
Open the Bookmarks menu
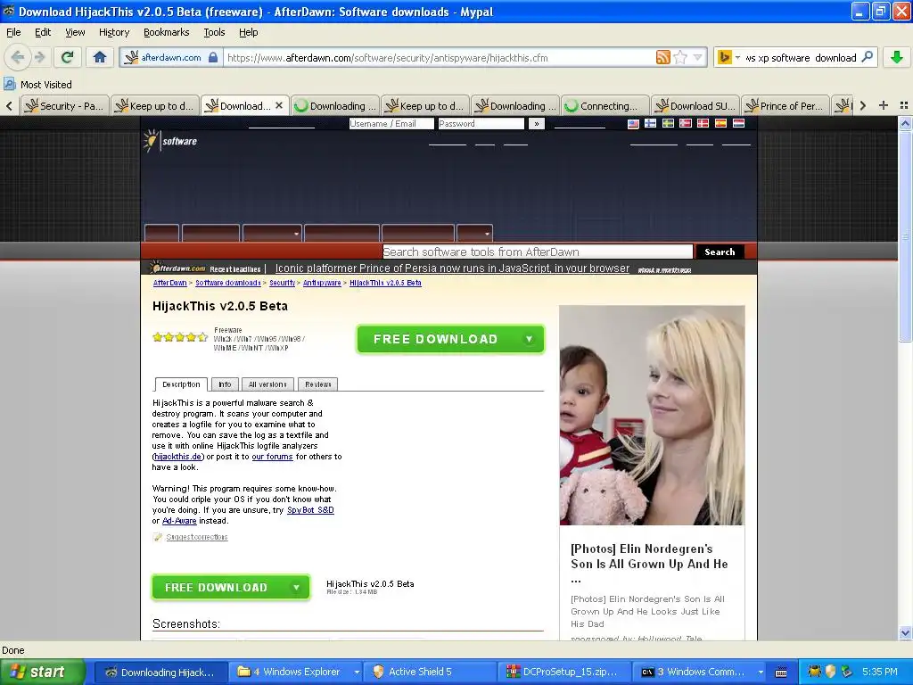coord(167,32)
